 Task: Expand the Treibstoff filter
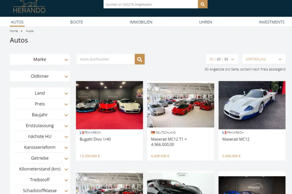coord(40,180)
